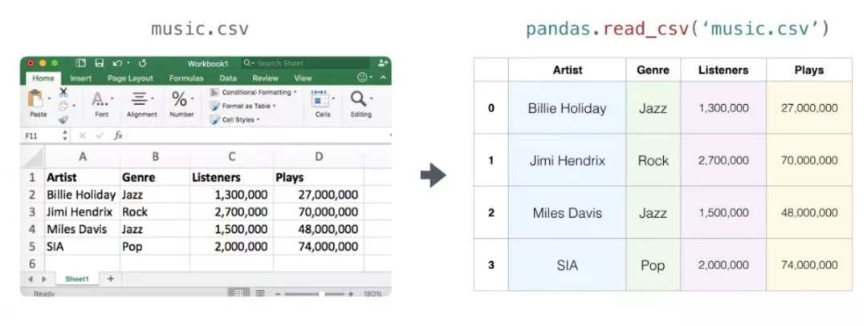Collapse the ribbon with the chevron

(382, 78)
